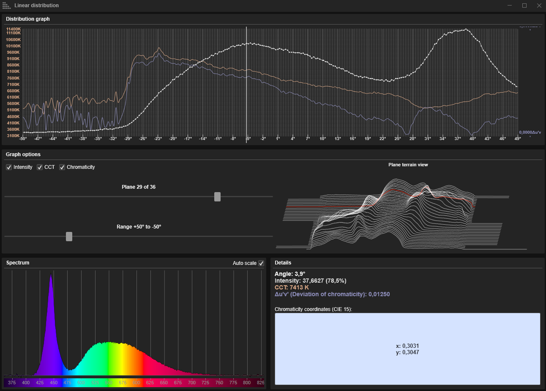Click the Plane terrain view heading
546x391 pixels.
[408, 165]
